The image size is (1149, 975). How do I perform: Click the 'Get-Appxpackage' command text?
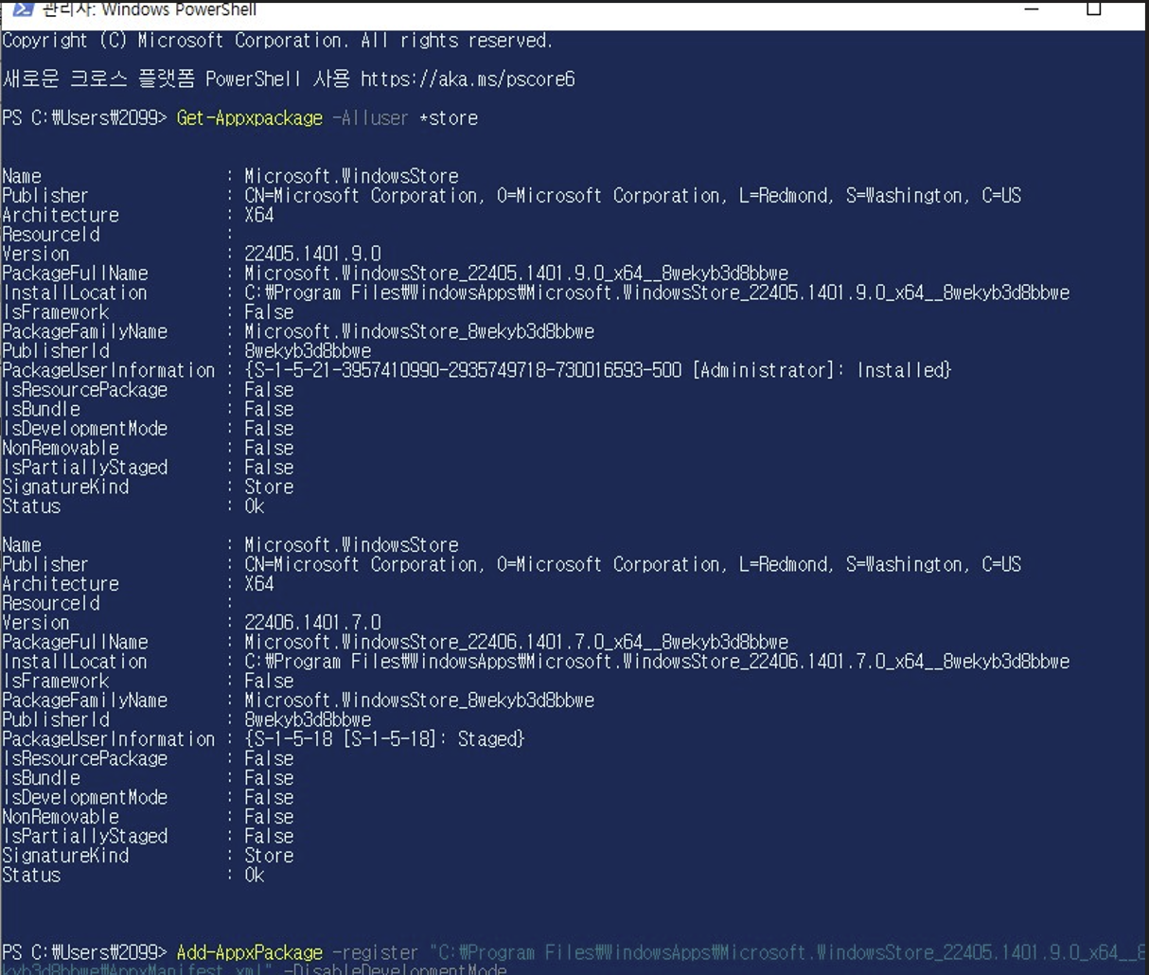point(250,118)
